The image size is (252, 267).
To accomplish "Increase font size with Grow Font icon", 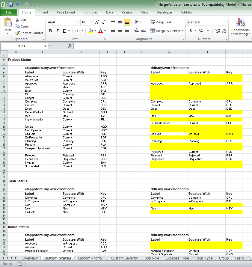I will tap(97, 22).
